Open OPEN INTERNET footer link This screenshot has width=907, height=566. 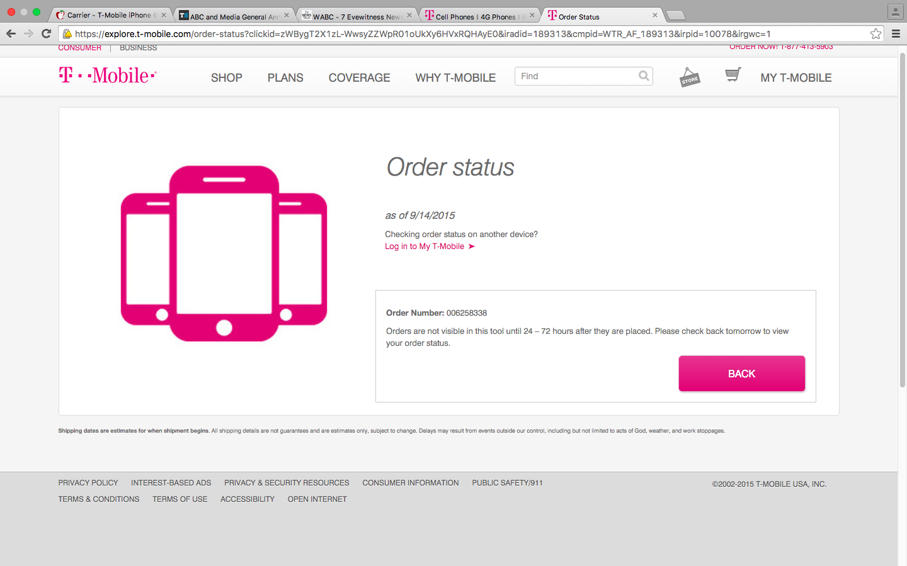pos(317,499)
